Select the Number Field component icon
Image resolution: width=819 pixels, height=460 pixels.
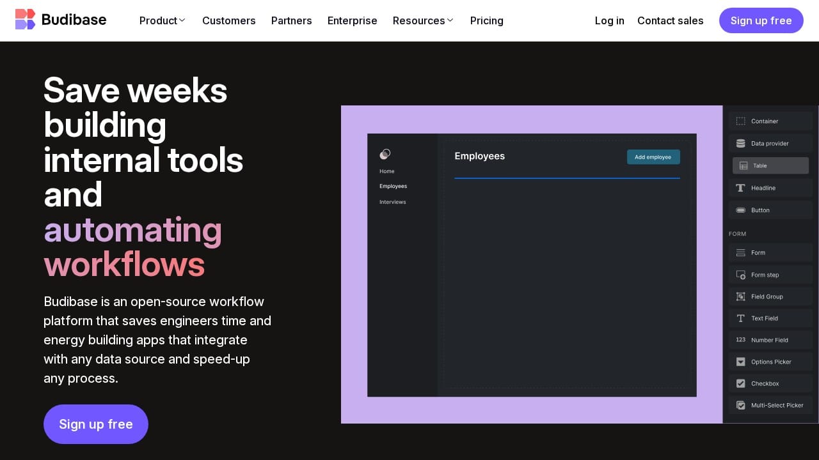[x=740, y=340]
